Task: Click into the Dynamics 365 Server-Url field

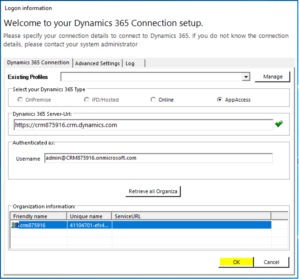Action: pyautogui.click(x=143, y=125)
